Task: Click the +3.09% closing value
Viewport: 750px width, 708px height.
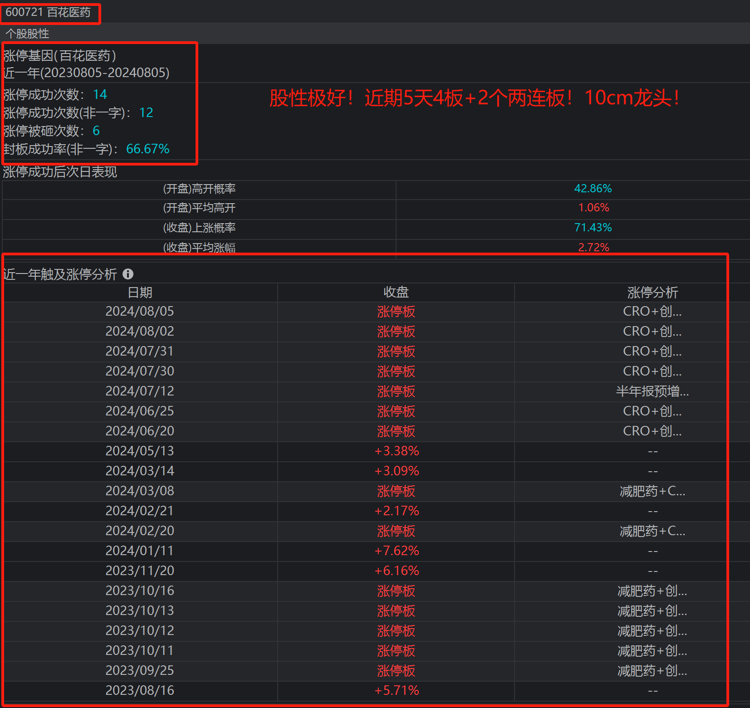Action: pos(397,471)
